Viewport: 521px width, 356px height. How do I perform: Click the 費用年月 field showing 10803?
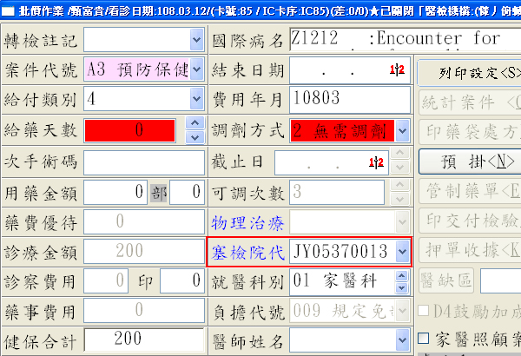(x=348, y=100)
